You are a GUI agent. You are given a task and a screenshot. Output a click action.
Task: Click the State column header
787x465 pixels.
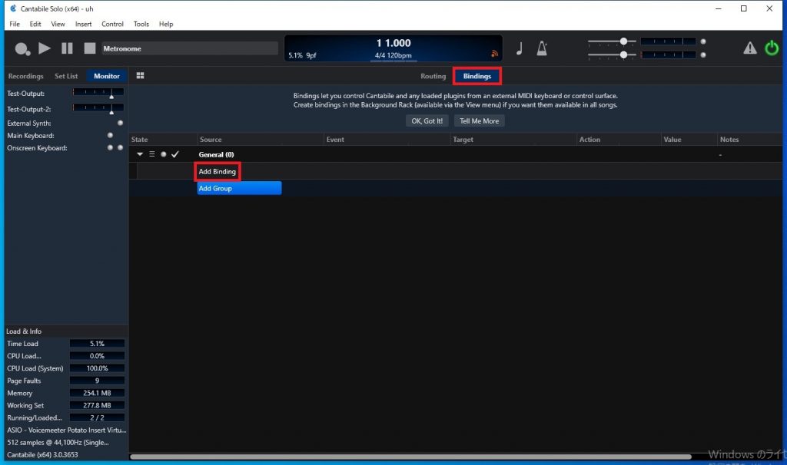click(x=140, y=140)
